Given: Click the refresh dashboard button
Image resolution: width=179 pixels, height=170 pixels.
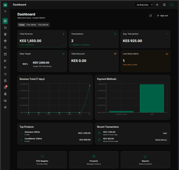Looking at the screenshot, I should (x=151, y=16).
